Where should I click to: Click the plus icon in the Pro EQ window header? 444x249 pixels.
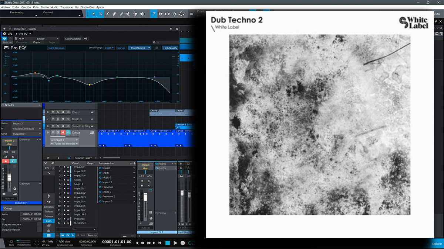(10, 28)
